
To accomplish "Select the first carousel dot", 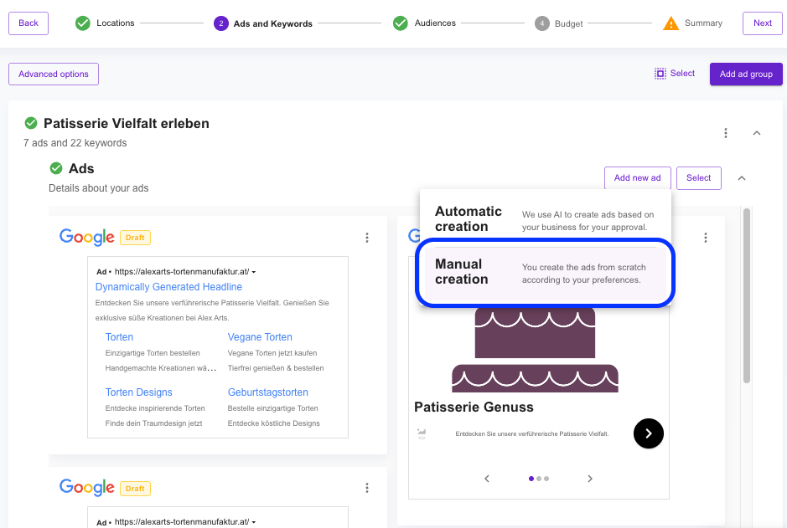I will (x=531, y=479).
